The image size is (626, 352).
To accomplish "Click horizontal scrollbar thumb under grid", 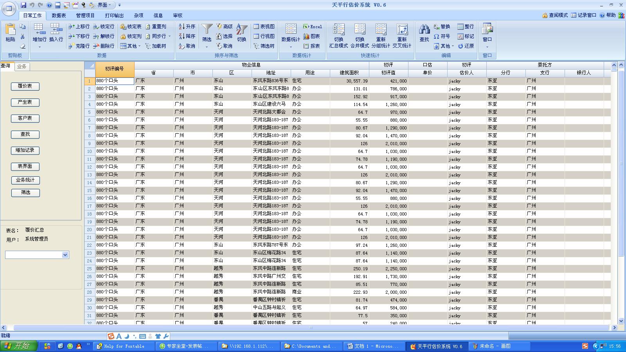I will (311, 328).
